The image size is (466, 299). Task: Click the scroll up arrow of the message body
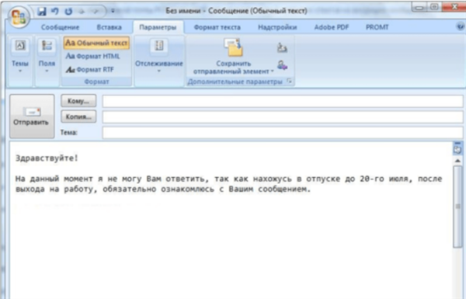457,161
